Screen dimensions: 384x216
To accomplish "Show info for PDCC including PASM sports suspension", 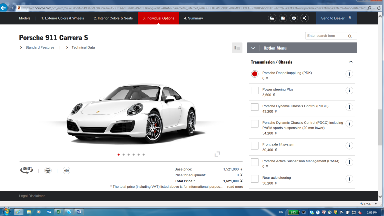I will coord(349,124).
